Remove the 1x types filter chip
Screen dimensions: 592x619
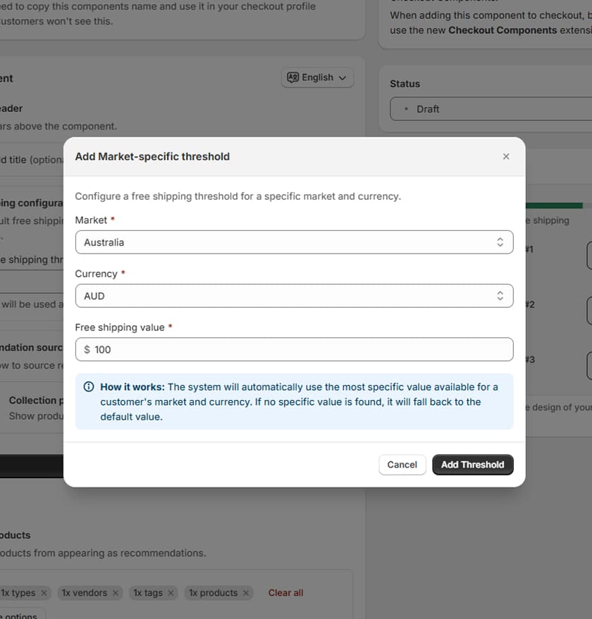point(44,593)
